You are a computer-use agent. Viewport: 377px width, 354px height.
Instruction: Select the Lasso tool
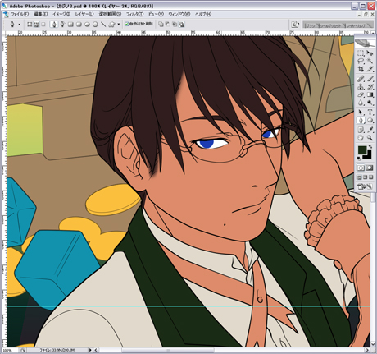point(361,61)
